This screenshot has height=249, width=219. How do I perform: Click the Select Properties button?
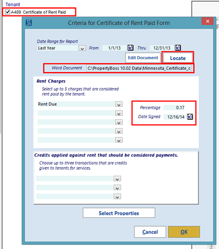119,213
